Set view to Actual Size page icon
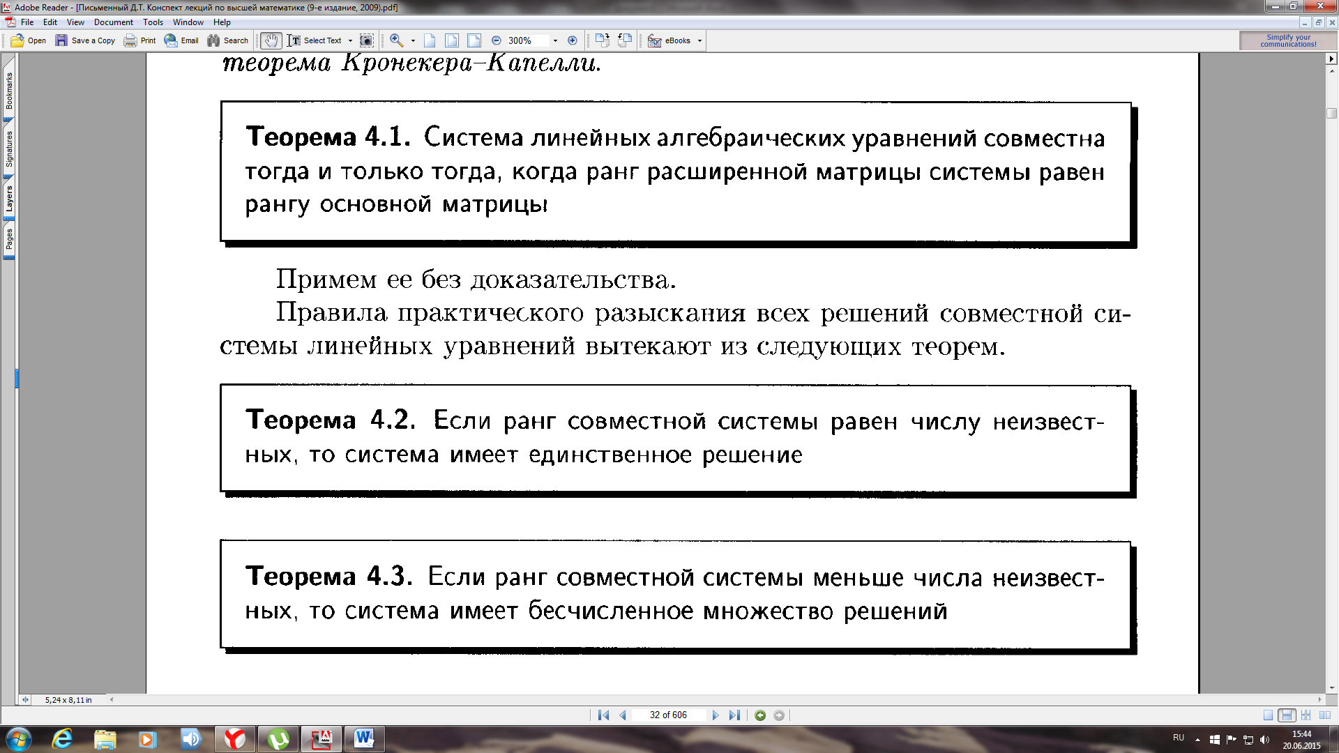This screenshot has height=753, width=1339. (430, 40)
